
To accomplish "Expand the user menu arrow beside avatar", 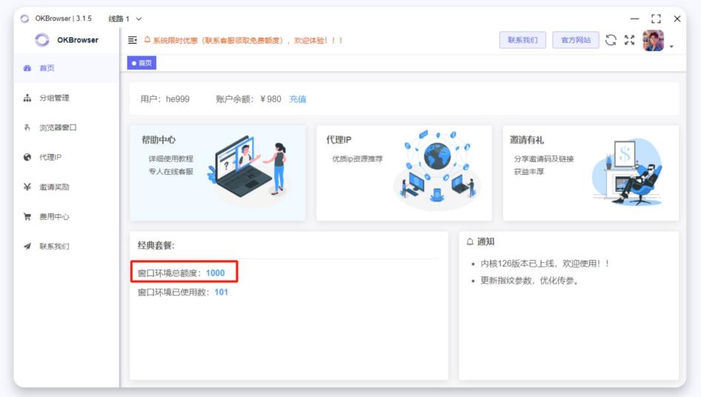I will tap(671, 47).
